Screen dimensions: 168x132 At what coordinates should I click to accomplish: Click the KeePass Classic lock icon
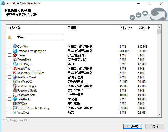(x=15, y=77)
